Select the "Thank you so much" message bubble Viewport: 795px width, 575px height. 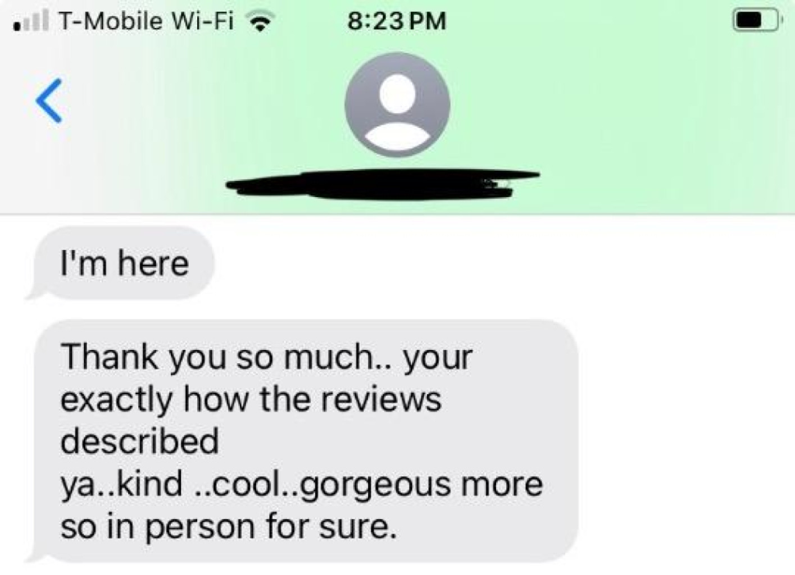pyautogui.click(x=303, y=441)
